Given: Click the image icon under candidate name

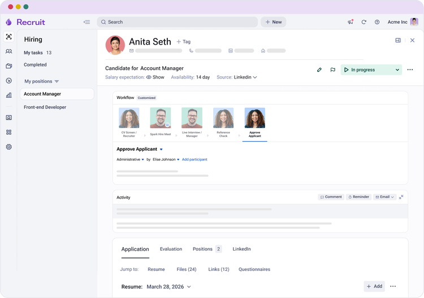Looking at the screenshot, I should coord(231,50).
